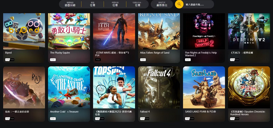
Task: Click the PS5 PS4 badge under Fallout 4
Action: tap(145, 119)
